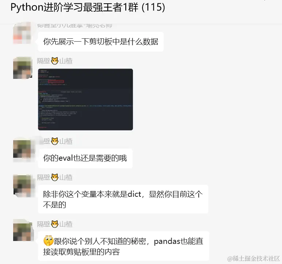Click sender name 隔壁山楂 above pandas message
The height and width of the screenshot is (264, 282).
tap(55, 224)
